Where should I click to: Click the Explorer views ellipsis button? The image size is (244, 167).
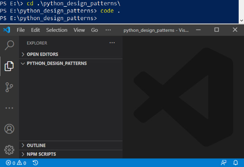pos(112,43)
